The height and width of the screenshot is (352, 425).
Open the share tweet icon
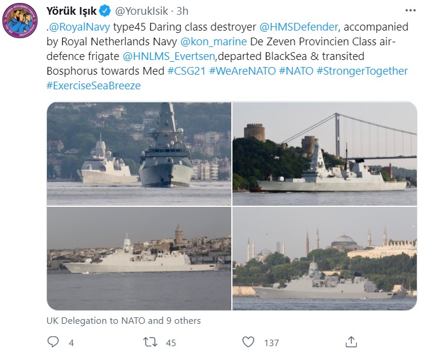352,341
